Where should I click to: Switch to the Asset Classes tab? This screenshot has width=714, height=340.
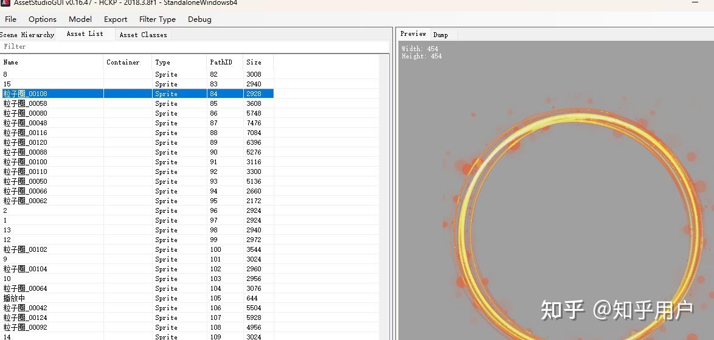point(143,35)
